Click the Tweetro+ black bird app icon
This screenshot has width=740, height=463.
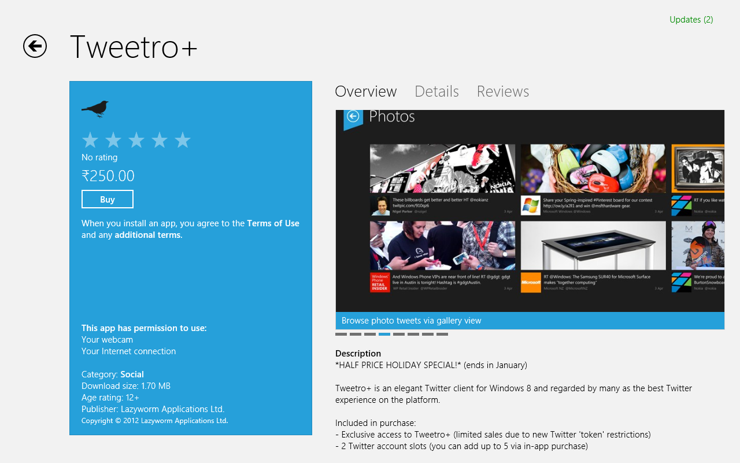pyautogui.click(x=95, y=108)
